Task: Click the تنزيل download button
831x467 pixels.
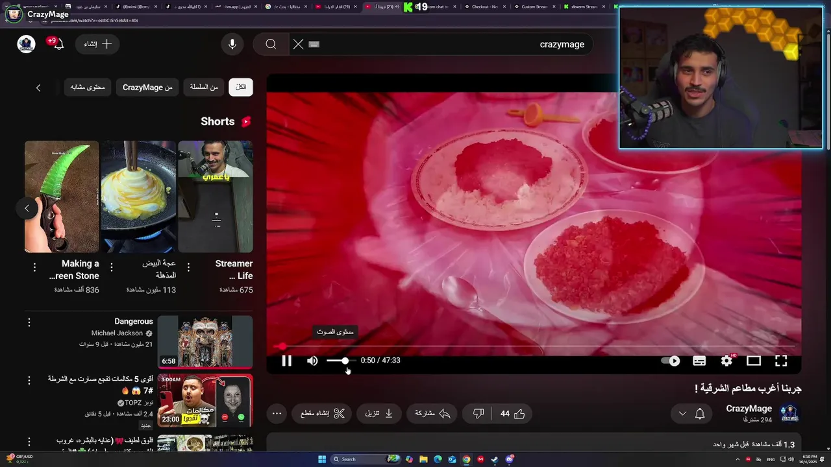Action: [379, 414]
